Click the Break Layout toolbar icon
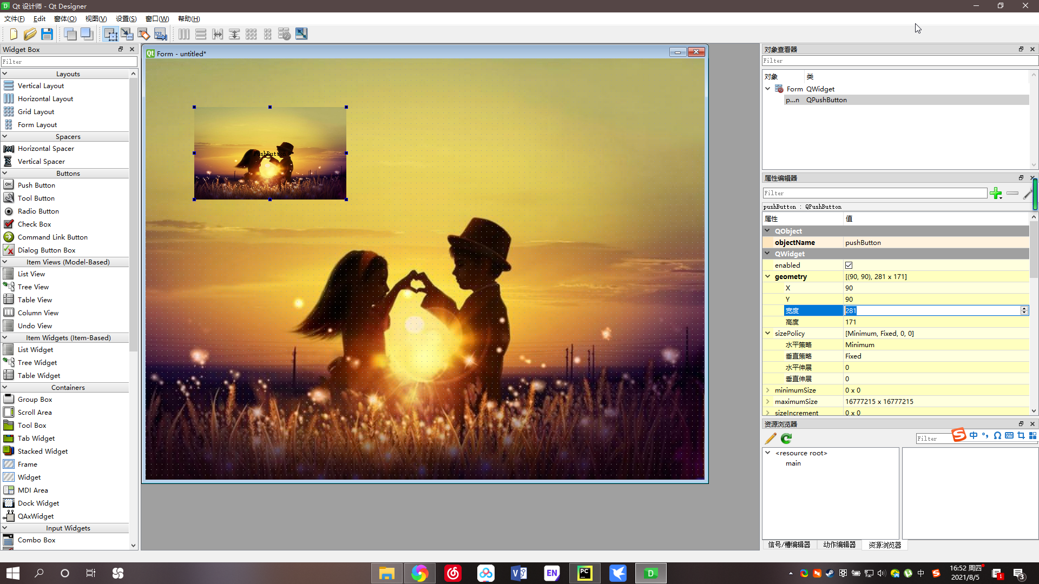Screen dimensions: 1039x584 285,34
